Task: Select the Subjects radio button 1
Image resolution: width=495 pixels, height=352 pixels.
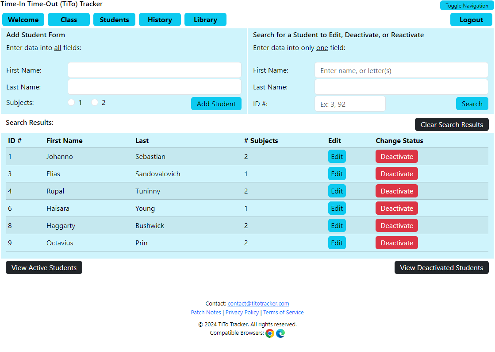Action: pos(71,102)
